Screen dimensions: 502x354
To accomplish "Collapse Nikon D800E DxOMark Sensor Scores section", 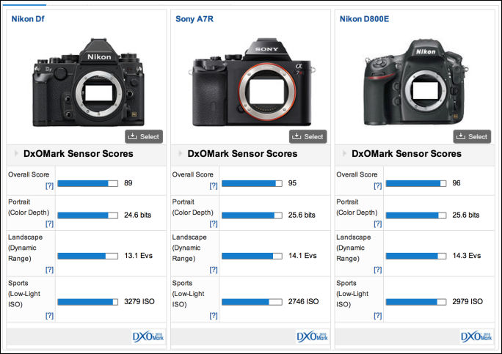I will click(344, 153).
